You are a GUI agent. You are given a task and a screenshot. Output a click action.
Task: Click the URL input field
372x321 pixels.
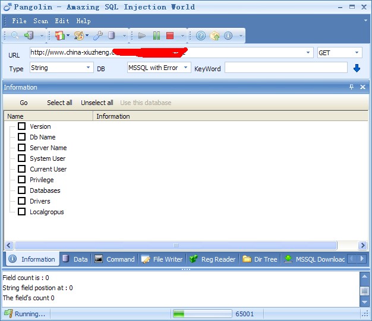(x=171, y=52)
